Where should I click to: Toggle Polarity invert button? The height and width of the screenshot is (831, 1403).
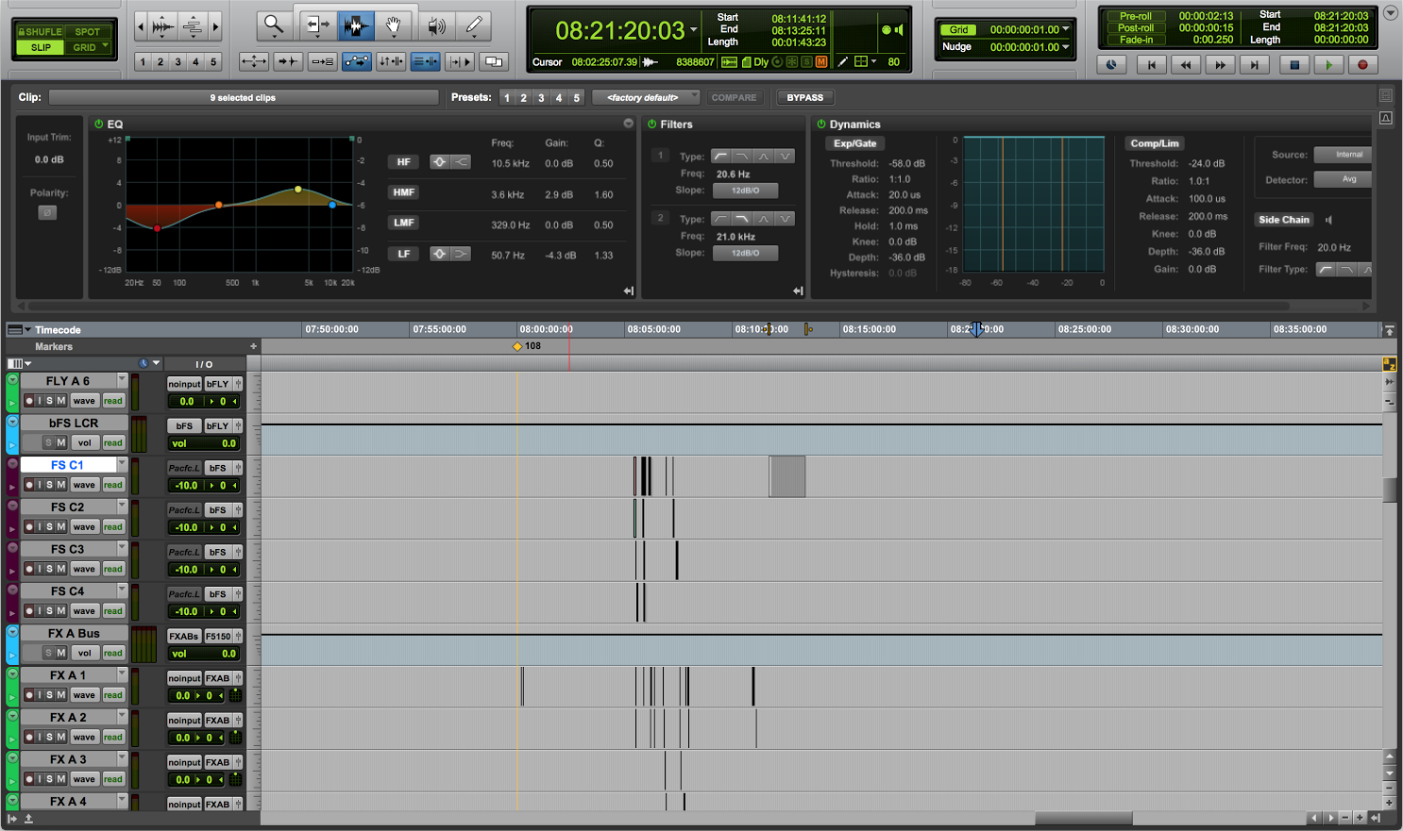[47, 212]
